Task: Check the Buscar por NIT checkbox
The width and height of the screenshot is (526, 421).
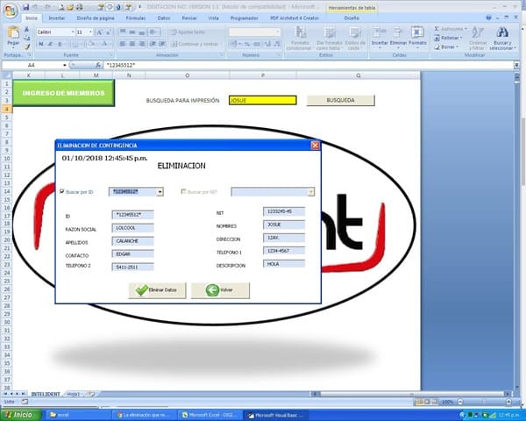Action: pos(183,191)
